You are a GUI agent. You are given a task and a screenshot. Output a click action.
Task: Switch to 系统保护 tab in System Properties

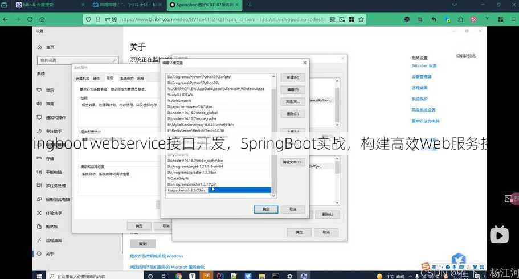coord(127,79)
